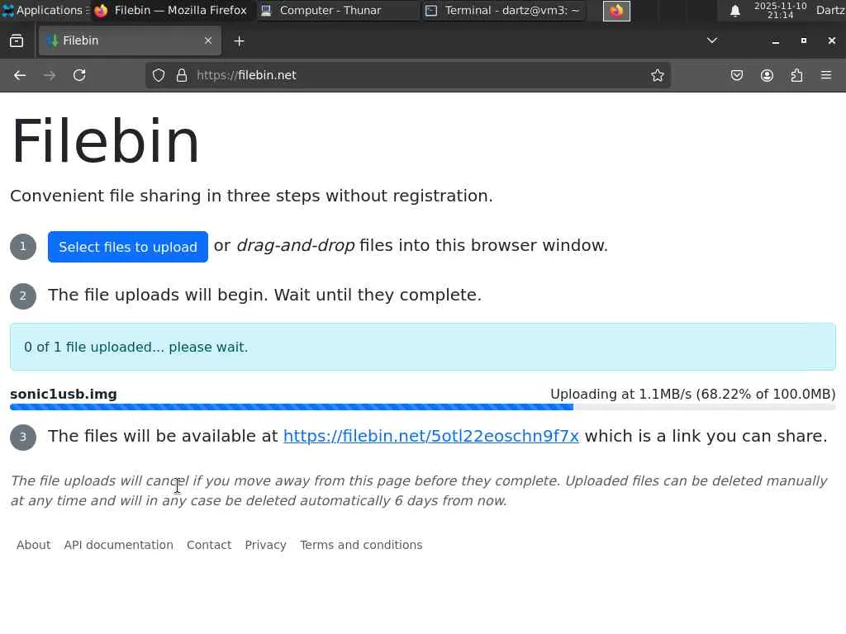This screenshot has height=634, width=846.
Task: Open a new tab with plus icon
Action: point(239,41)
